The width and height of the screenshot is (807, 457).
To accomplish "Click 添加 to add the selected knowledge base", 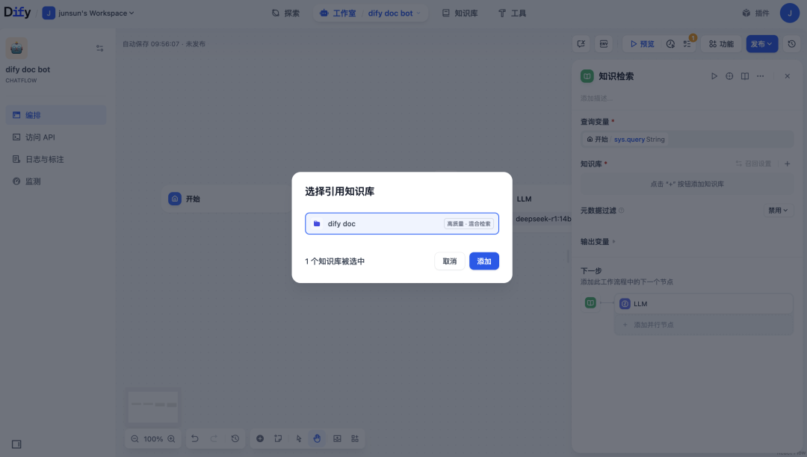I will (483, 261).
